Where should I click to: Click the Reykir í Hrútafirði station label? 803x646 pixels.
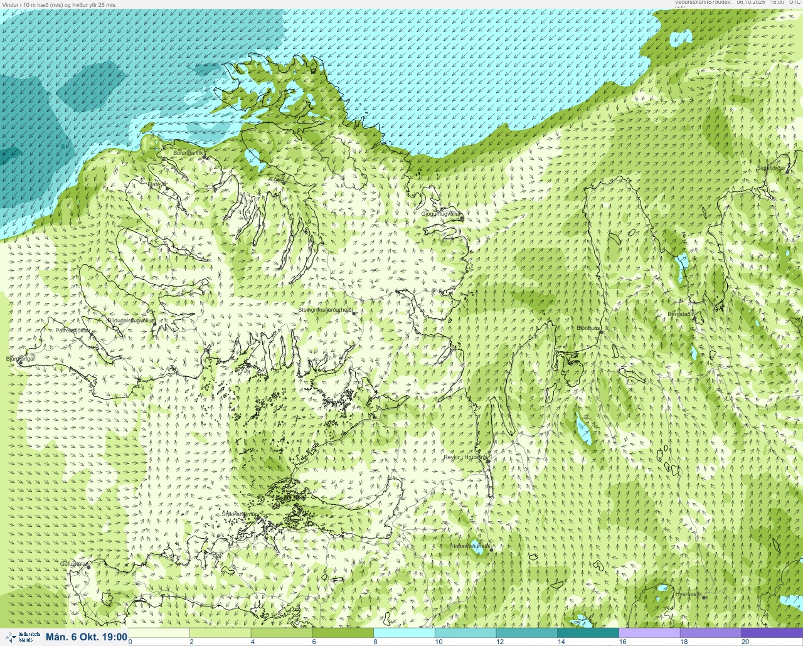(465, 457)
